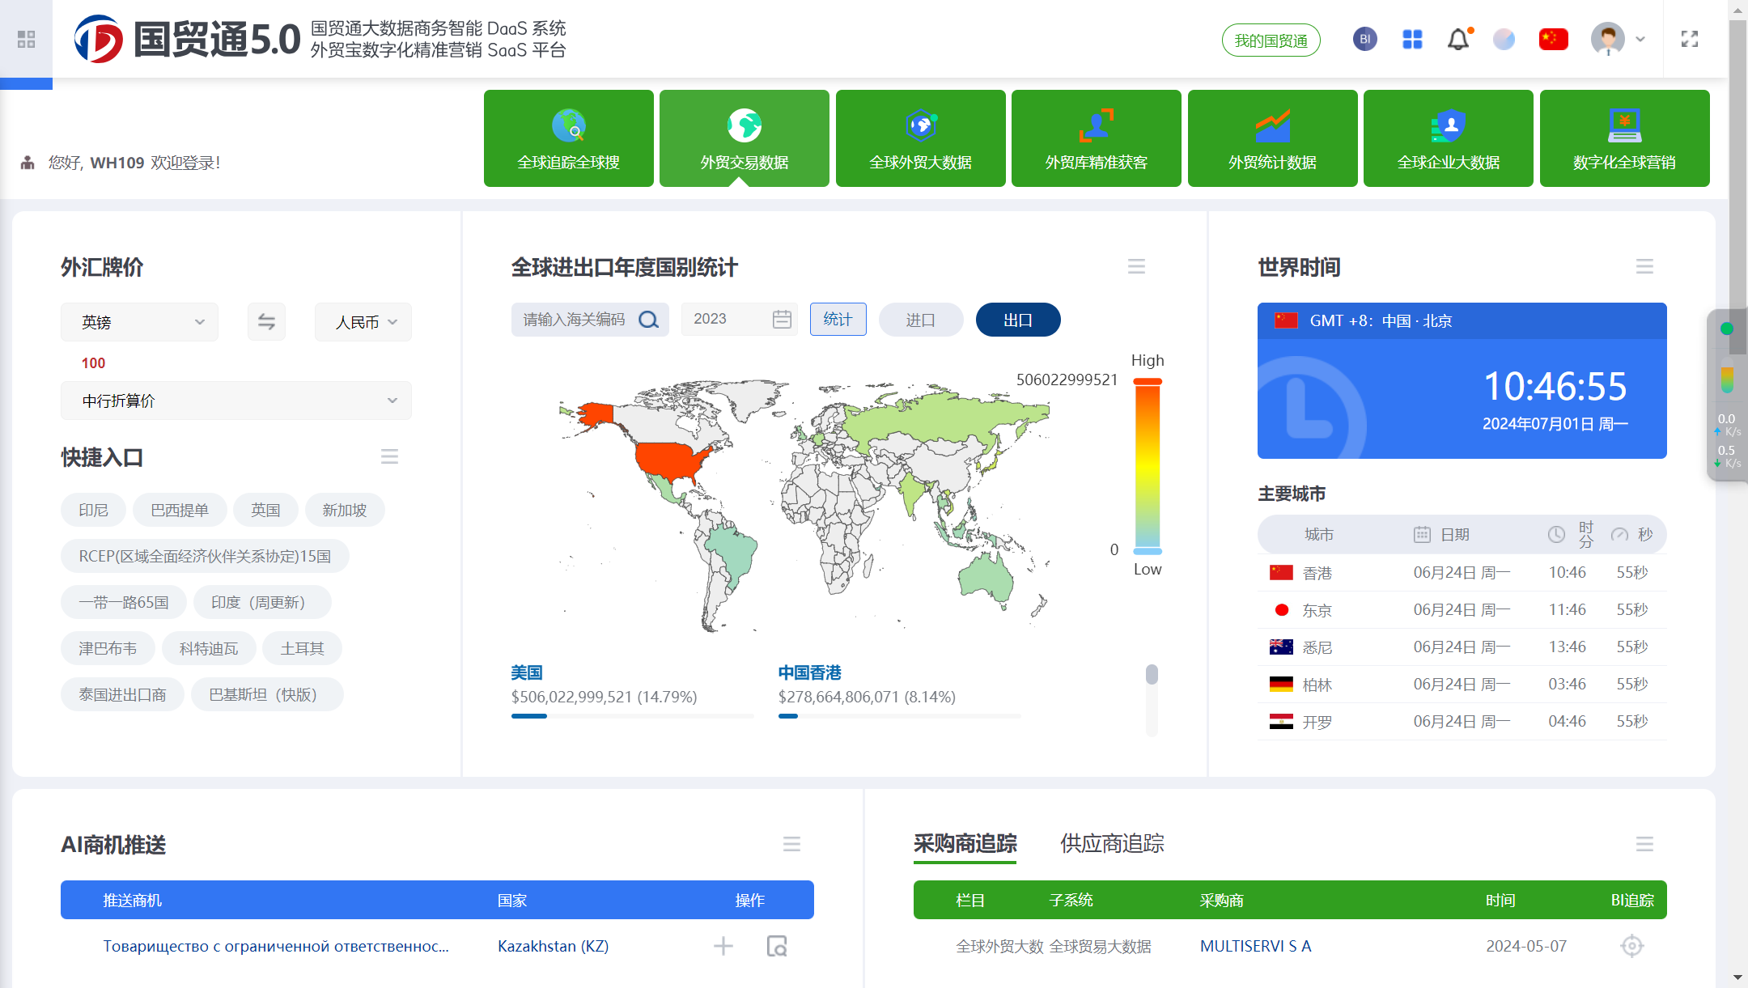
Task: Expand the 中行折算价 rate dropdown
Action: pos(235,401)
